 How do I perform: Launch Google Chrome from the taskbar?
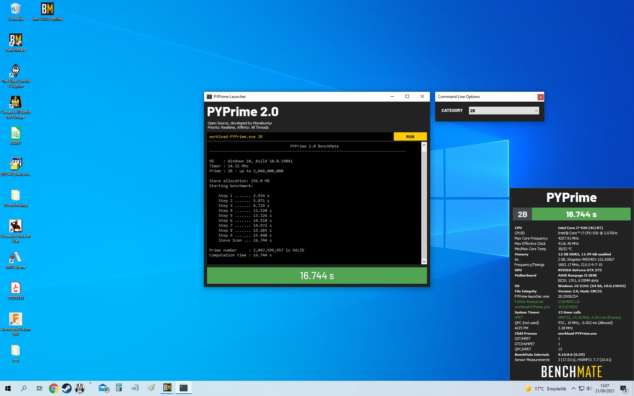(53, 388)
